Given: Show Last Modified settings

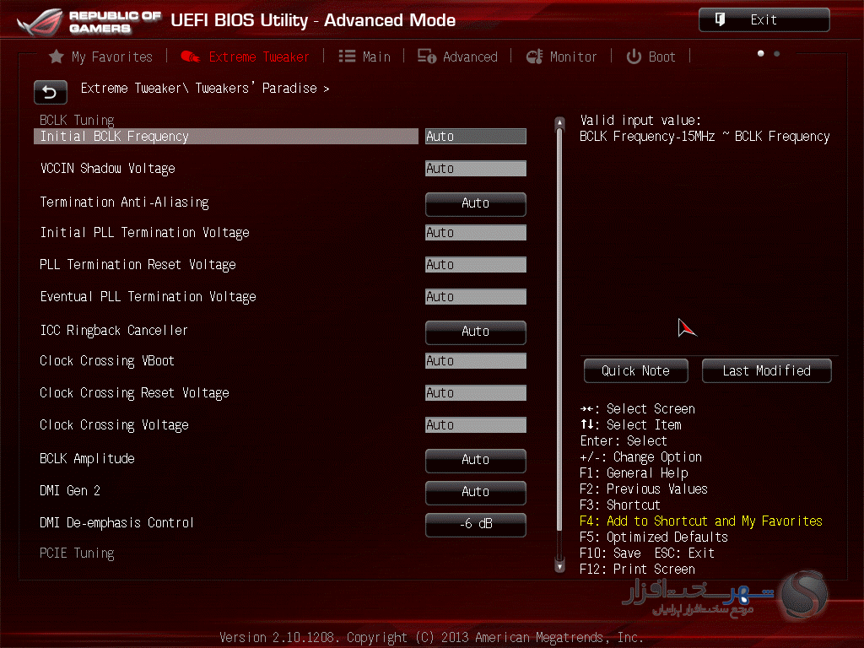Looking at the screenshot, I should [766, 371].
